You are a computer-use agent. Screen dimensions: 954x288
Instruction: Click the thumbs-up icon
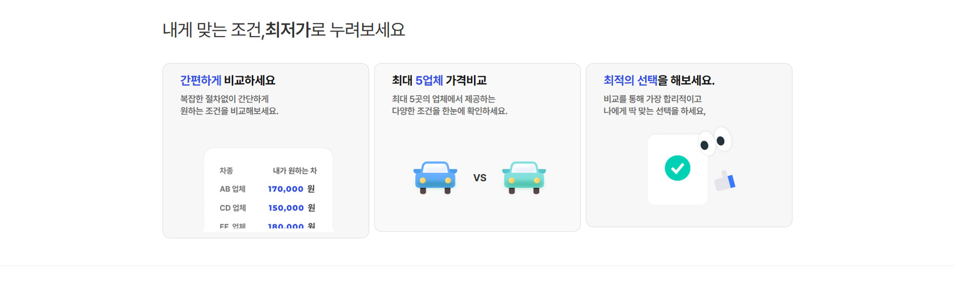(725, 181)
